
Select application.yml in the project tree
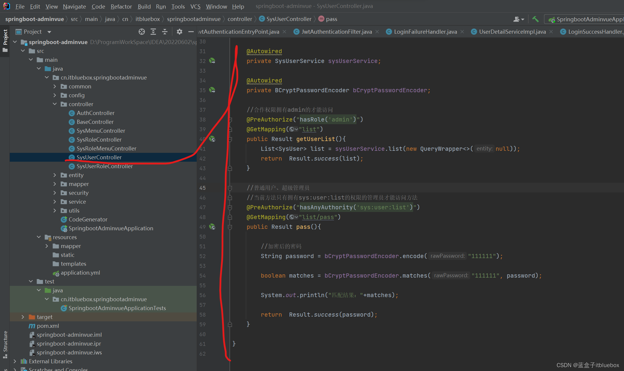pos(80,273)
